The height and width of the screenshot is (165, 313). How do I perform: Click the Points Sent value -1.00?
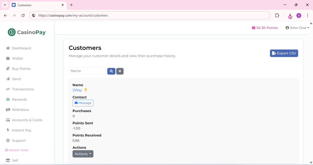pyautogui.click(x=76, y=129)
